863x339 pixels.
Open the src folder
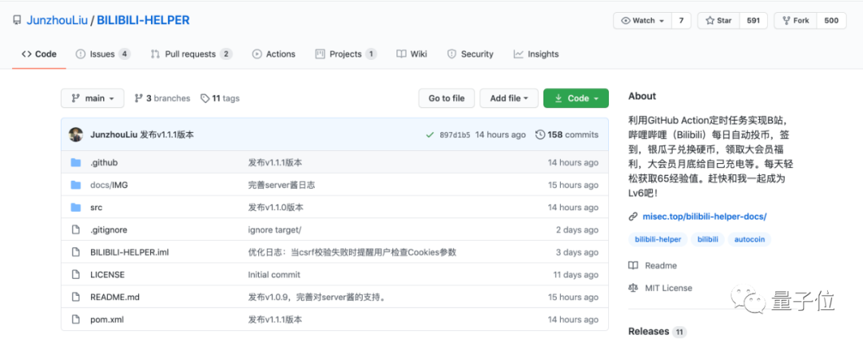97,207
